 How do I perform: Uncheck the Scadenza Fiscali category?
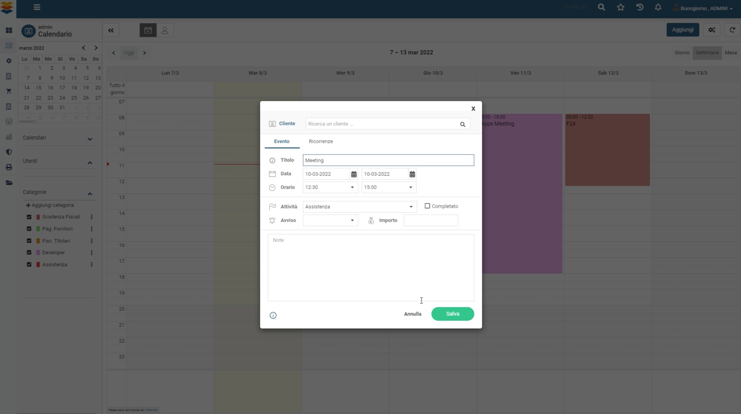pos(29,217)
